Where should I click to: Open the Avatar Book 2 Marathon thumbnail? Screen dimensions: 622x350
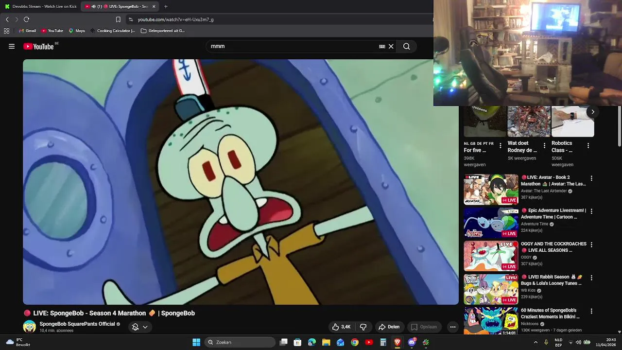pyautogui.click(x=491, y=190)
